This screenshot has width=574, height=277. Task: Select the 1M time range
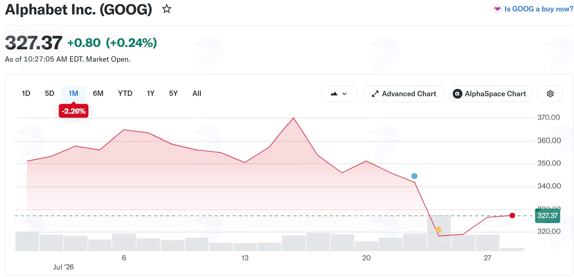pos(73,94)
